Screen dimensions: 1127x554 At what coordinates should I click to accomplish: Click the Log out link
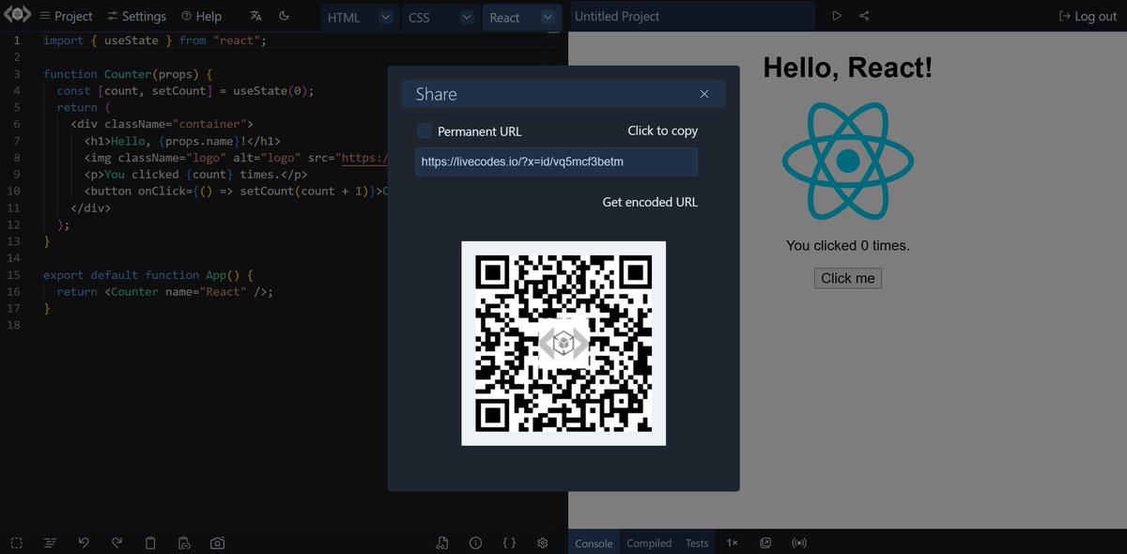click(x=1088, y=16)
